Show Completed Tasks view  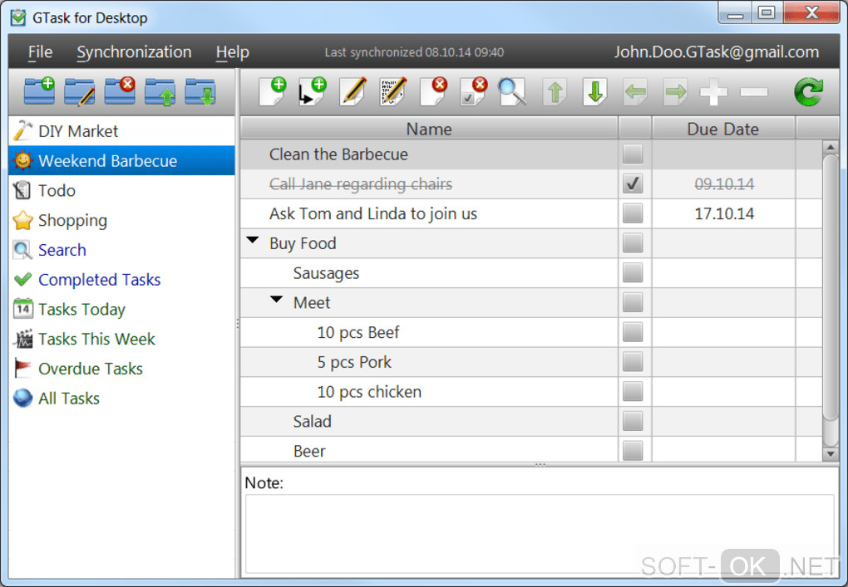(121, 279)
